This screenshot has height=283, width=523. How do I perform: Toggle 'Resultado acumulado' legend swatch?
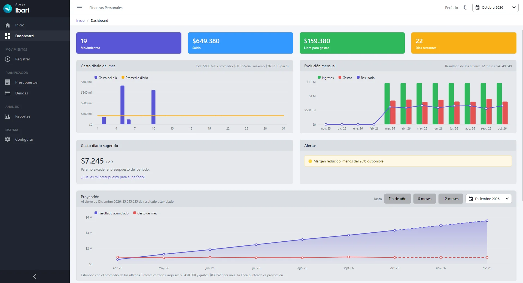[x=96, y=213]
